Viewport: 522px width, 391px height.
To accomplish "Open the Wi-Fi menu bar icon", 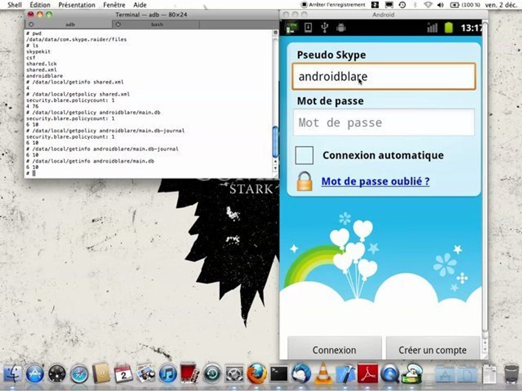I will click(428, 5).
